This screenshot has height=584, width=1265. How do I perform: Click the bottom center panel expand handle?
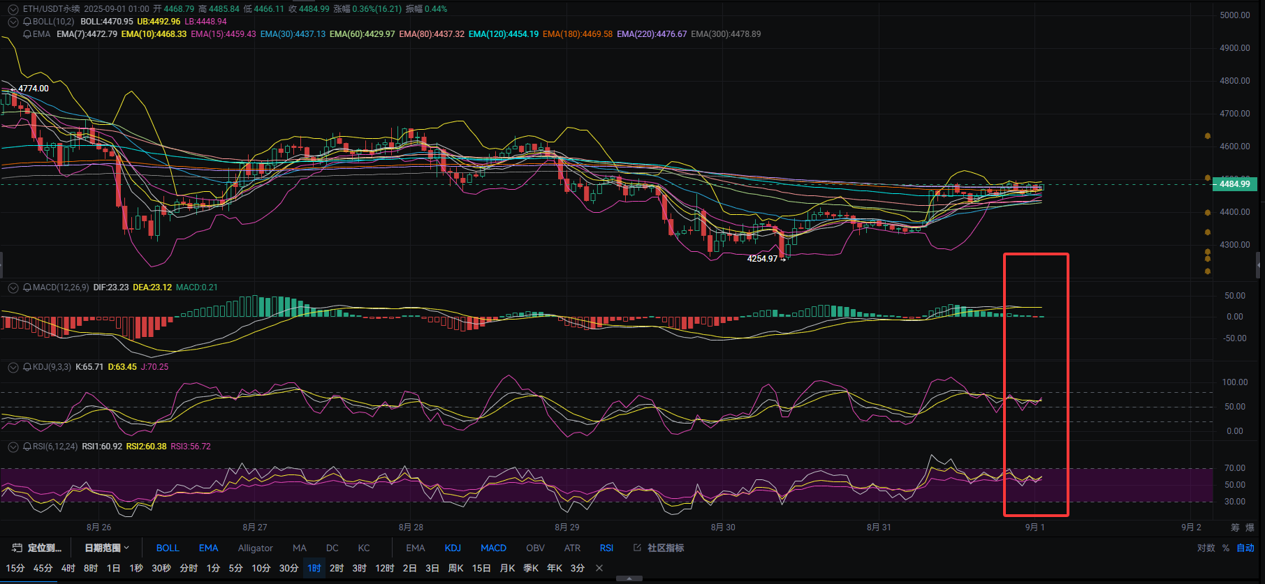point(629,578)
